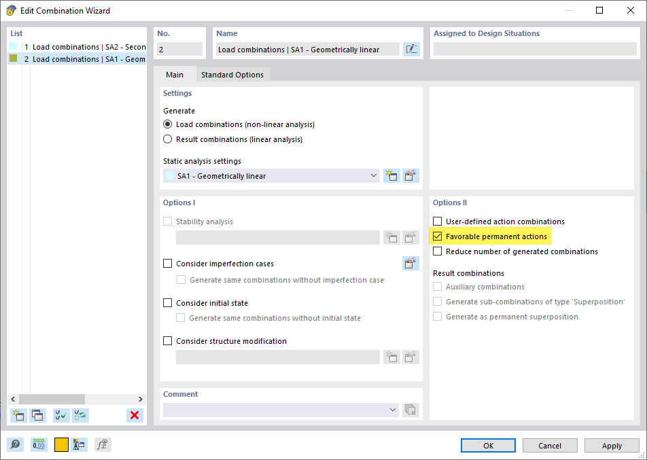Click the fx formula icon at bottom
This screenshot has height=460, width=647.
click(103, 445)
